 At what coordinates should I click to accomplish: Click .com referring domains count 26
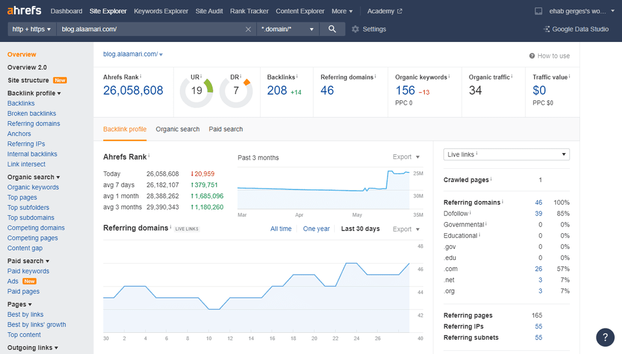[538, 269]
